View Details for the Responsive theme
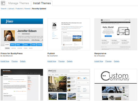Viewport: 138px width, 102px height. pos(116,61)
